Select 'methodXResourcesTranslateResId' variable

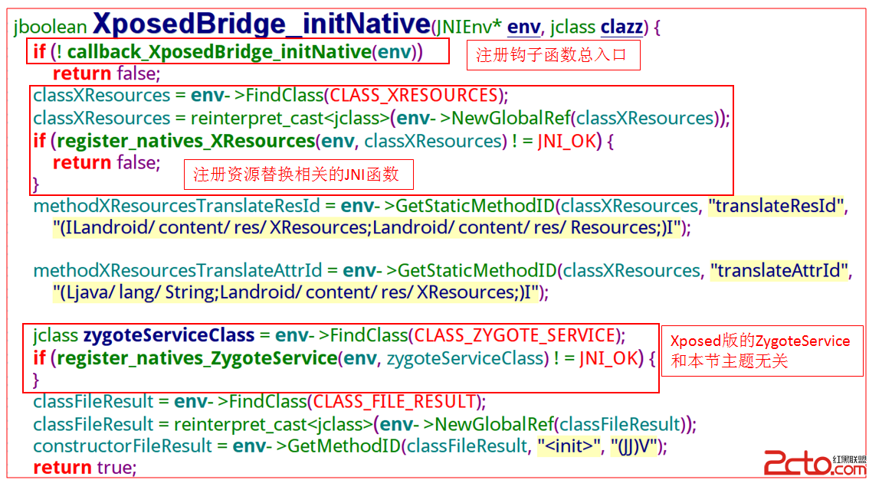[x=176, y=206]
